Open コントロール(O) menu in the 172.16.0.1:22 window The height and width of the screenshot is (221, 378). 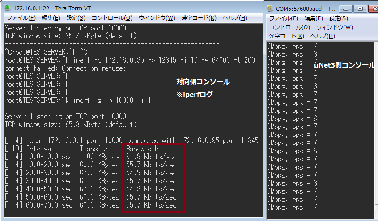[112, 18]
